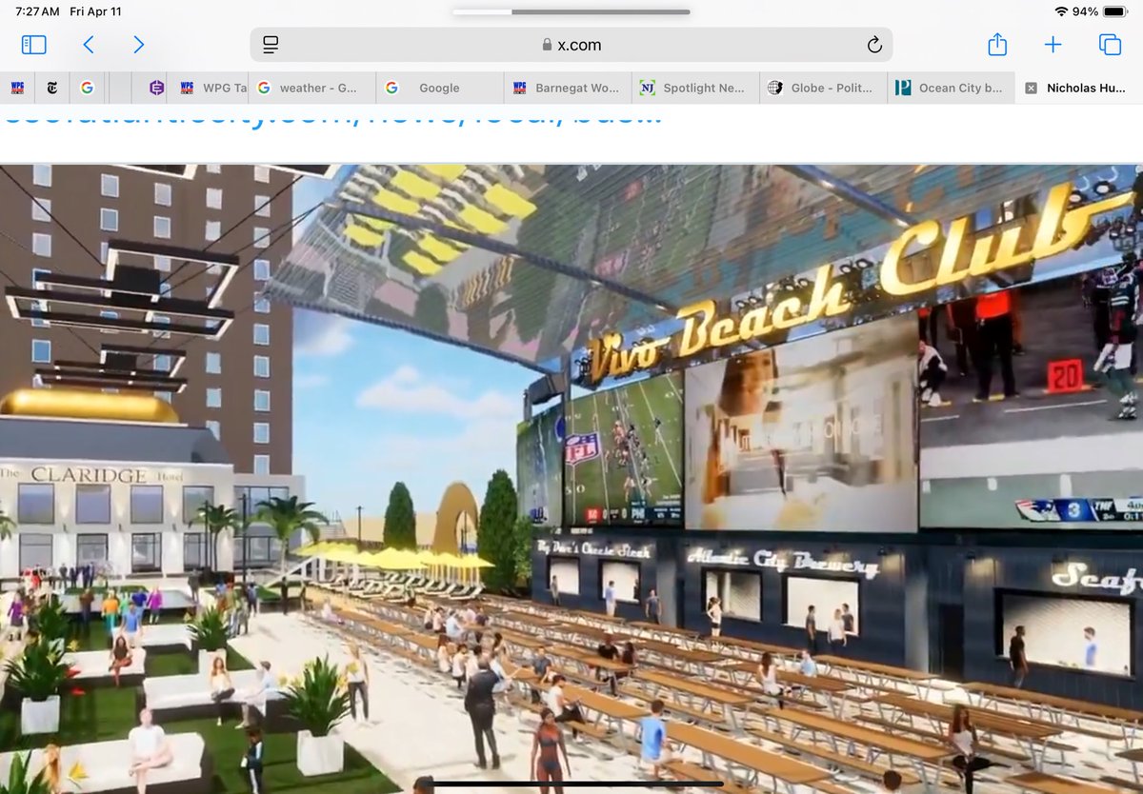This screenshot has width=1143, height=794.
Task: Open the Share sheet
Action: point(997,44)
